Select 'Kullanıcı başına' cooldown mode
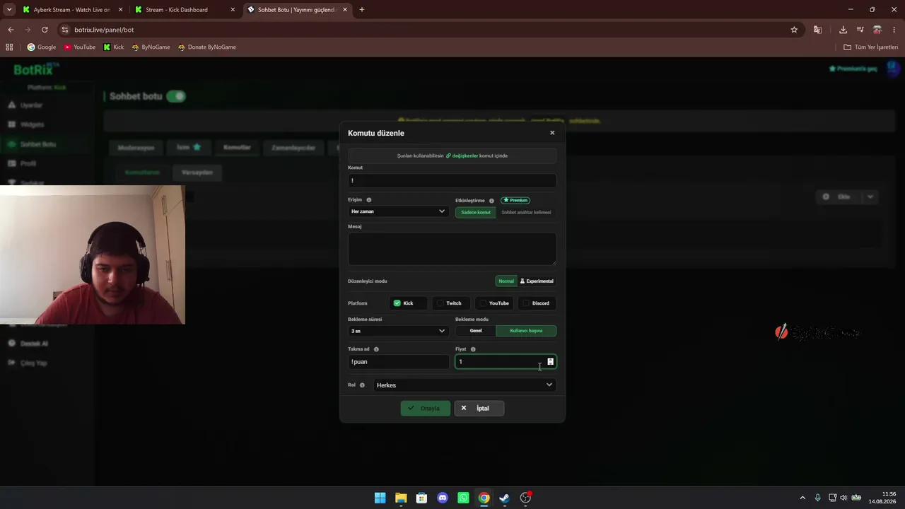The image size is (905, 509). pyautogui.click(x=526, y=331)
